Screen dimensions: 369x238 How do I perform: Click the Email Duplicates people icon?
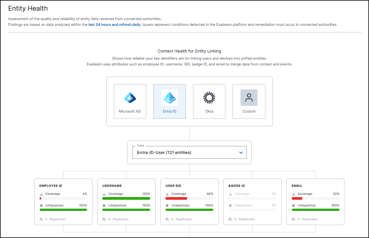[293, 219]
